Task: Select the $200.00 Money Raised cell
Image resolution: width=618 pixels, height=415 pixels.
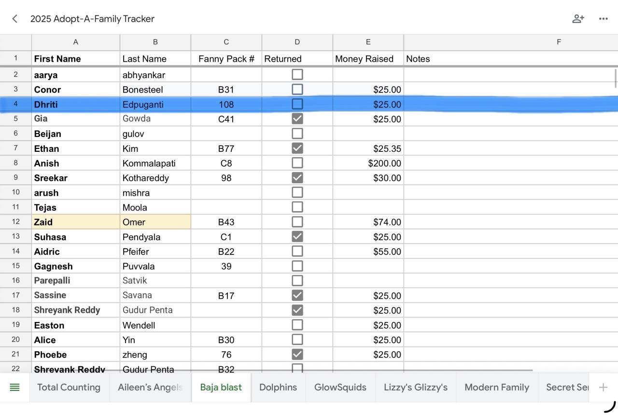Action: click(368, 163)
